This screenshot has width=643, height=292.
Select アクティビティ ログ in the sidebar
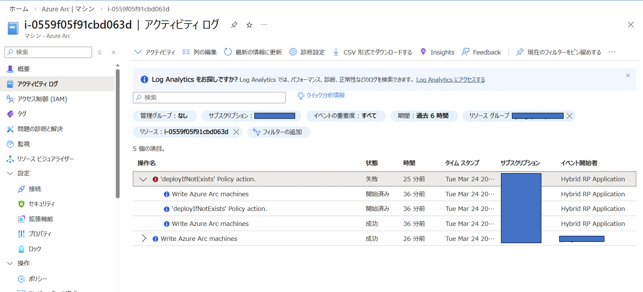(x=58, y=84)
